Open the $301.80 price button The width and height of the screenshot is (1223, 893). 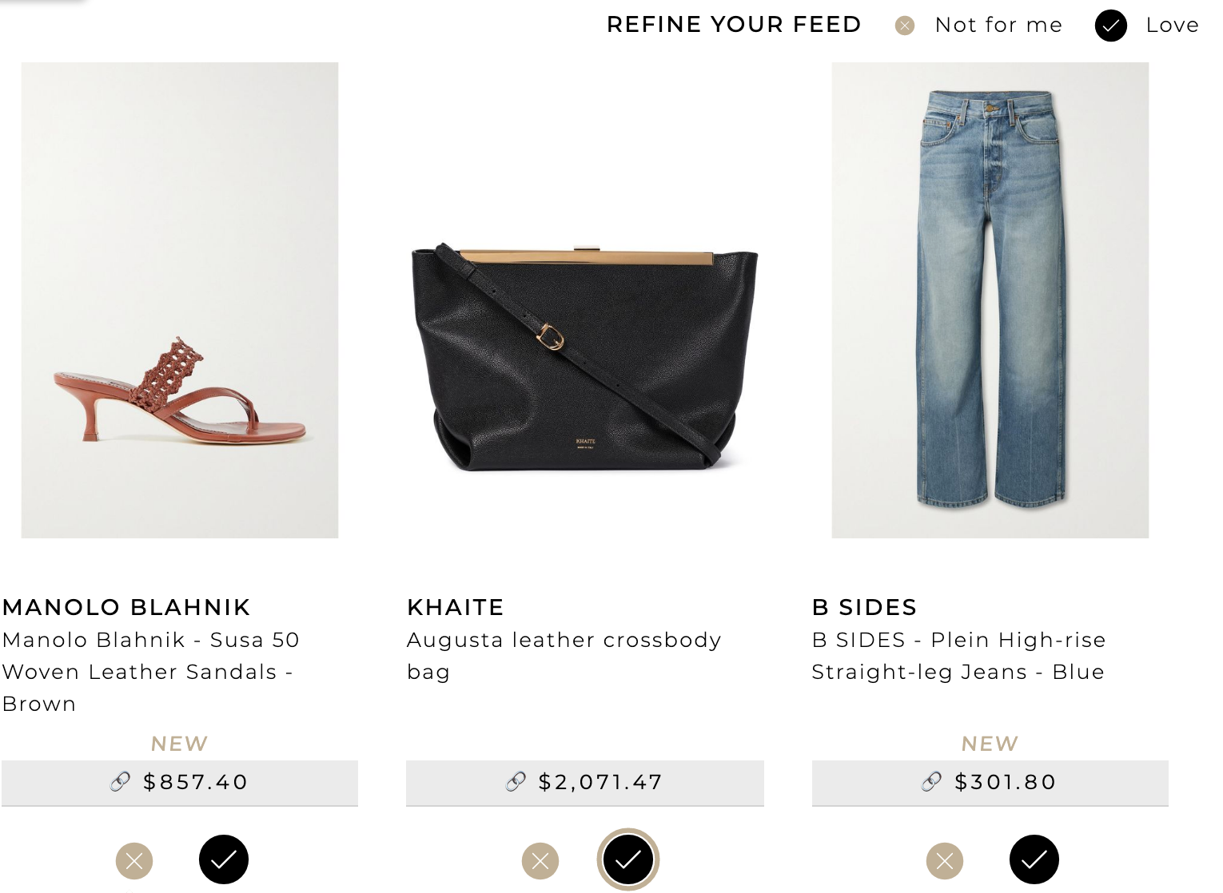[990, 783]
